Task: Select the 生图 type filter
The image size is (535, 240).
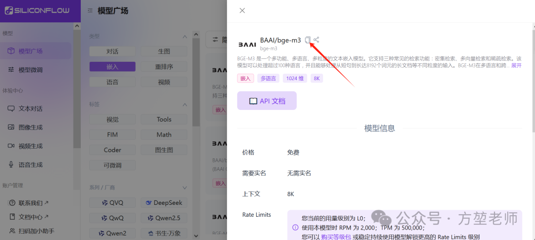Action: [164, 51]
